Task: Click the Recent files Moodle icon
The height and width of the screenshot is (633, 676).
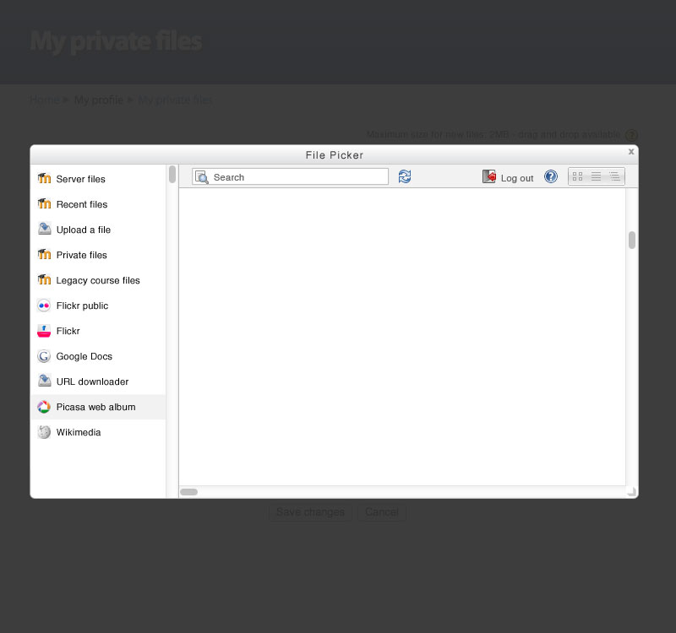Action: coord(44,203)
